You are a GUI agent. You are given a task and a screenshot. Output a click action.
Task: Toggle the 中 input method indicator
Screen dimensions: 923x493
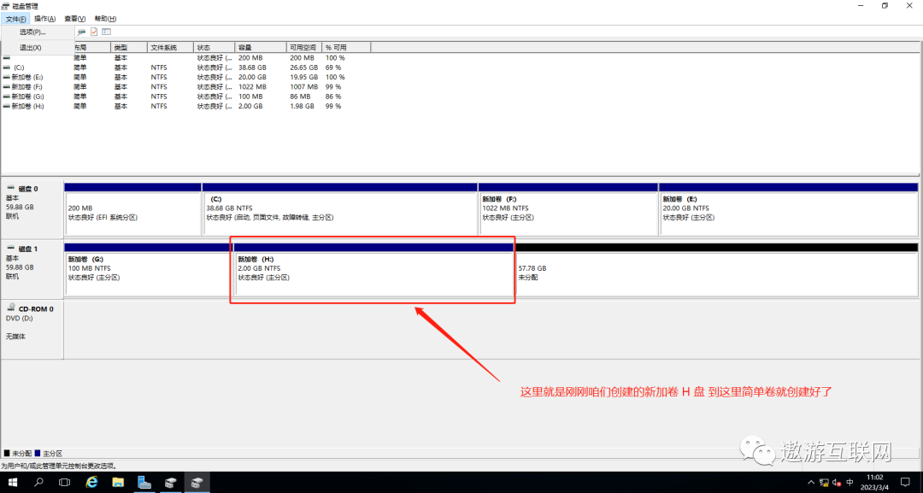pyautogui.click(x=850, y=483)
